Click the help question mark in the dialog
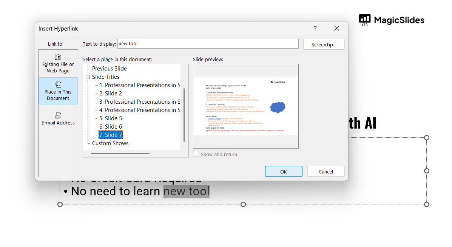 315,28
